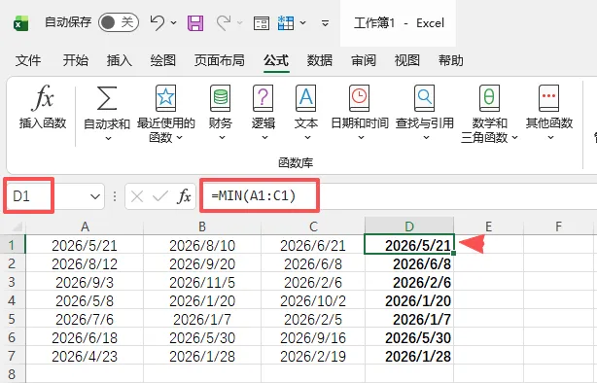Select column C header
This screenshot has height=383, width=597.
pos(313,226)
